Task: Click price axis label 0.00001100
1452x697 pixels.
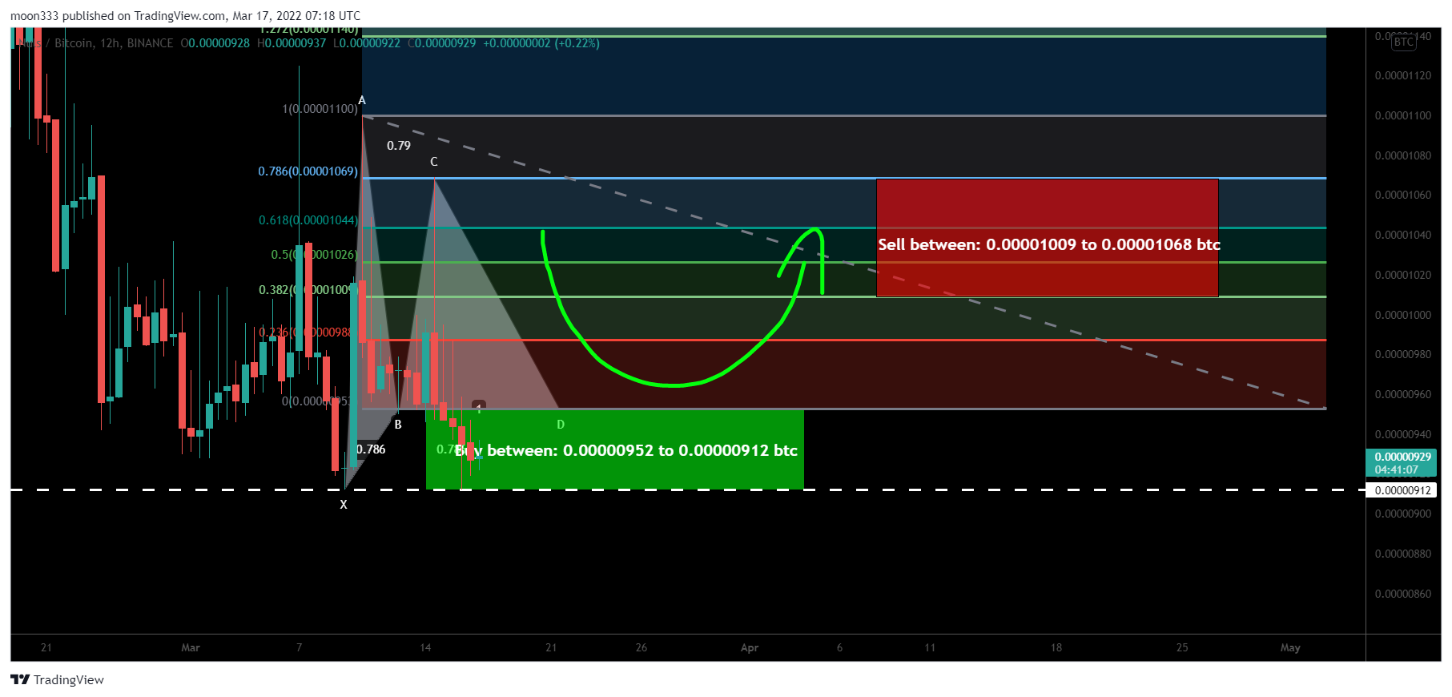Action: [1403, 115]
